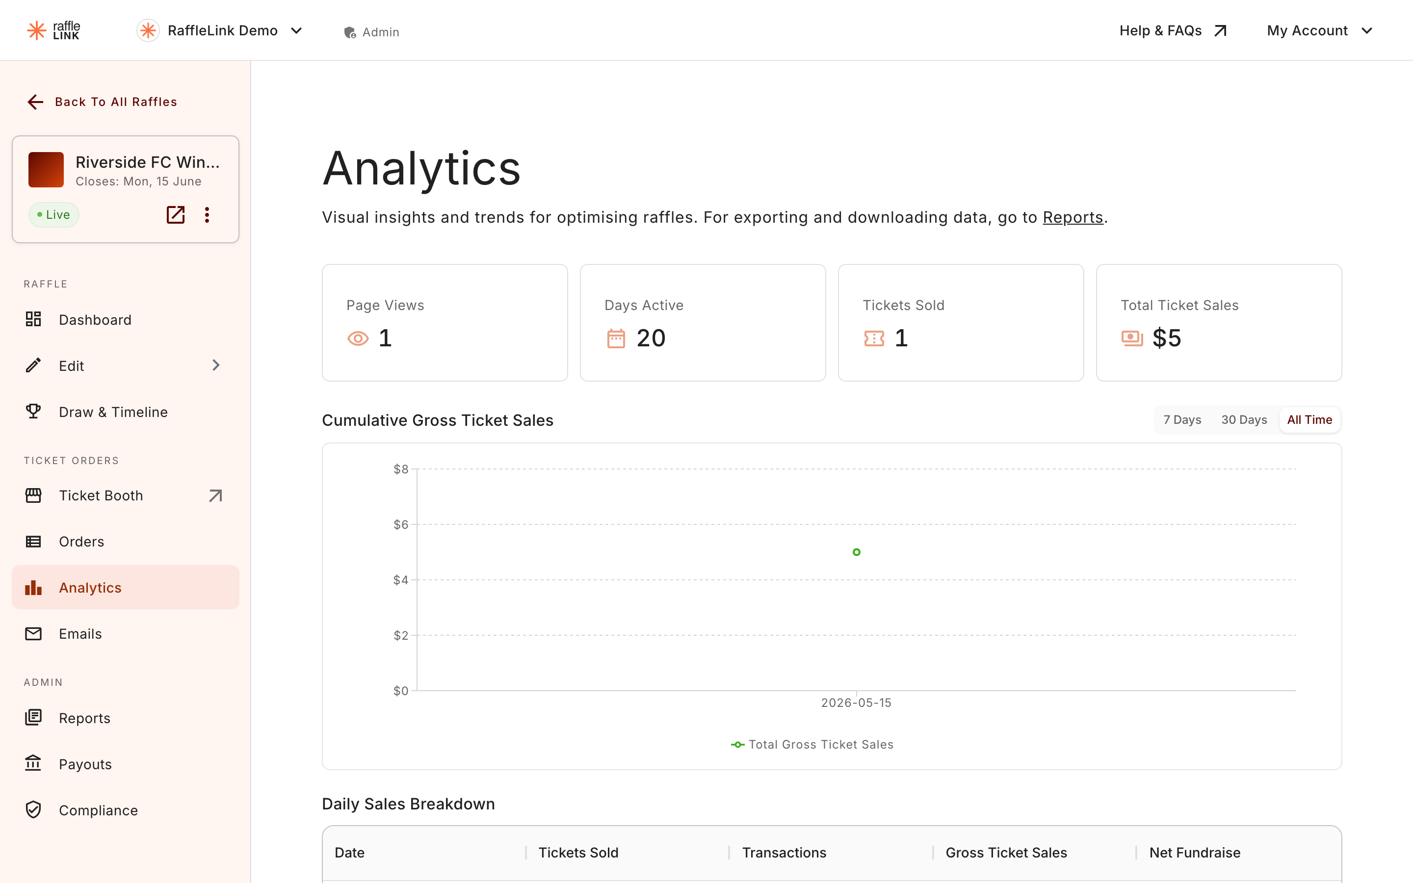Open Emails page
The image size is (1413, 883).
(x=126, y=634)
